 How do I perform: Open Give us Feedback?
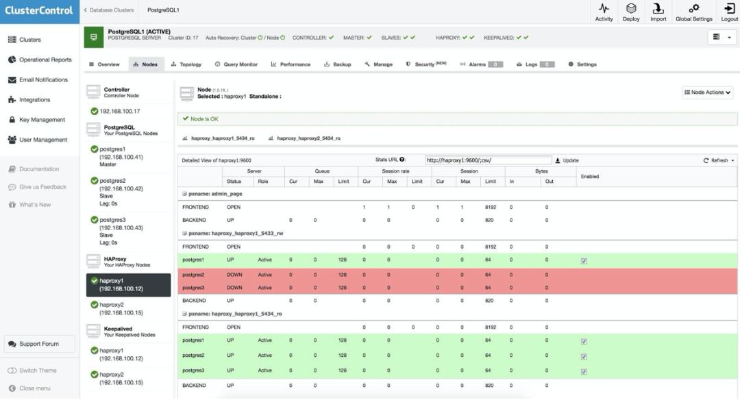point(37,187)
